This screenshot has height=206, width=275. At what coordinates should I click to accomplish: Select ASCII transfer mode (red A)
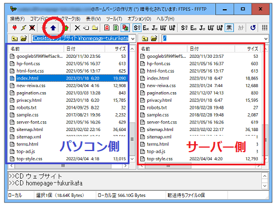click(x=107, y=28)
